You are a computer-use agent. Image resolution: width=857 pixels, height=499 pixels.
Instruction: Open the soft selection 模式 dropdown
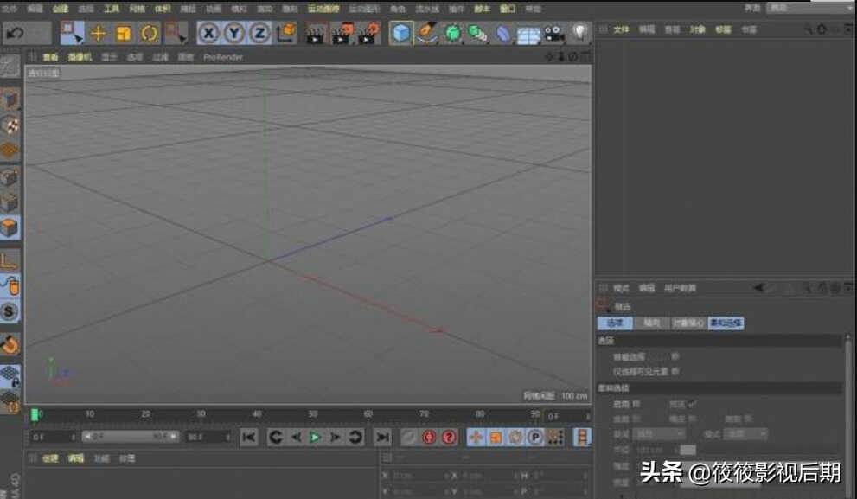coord(746,434)
